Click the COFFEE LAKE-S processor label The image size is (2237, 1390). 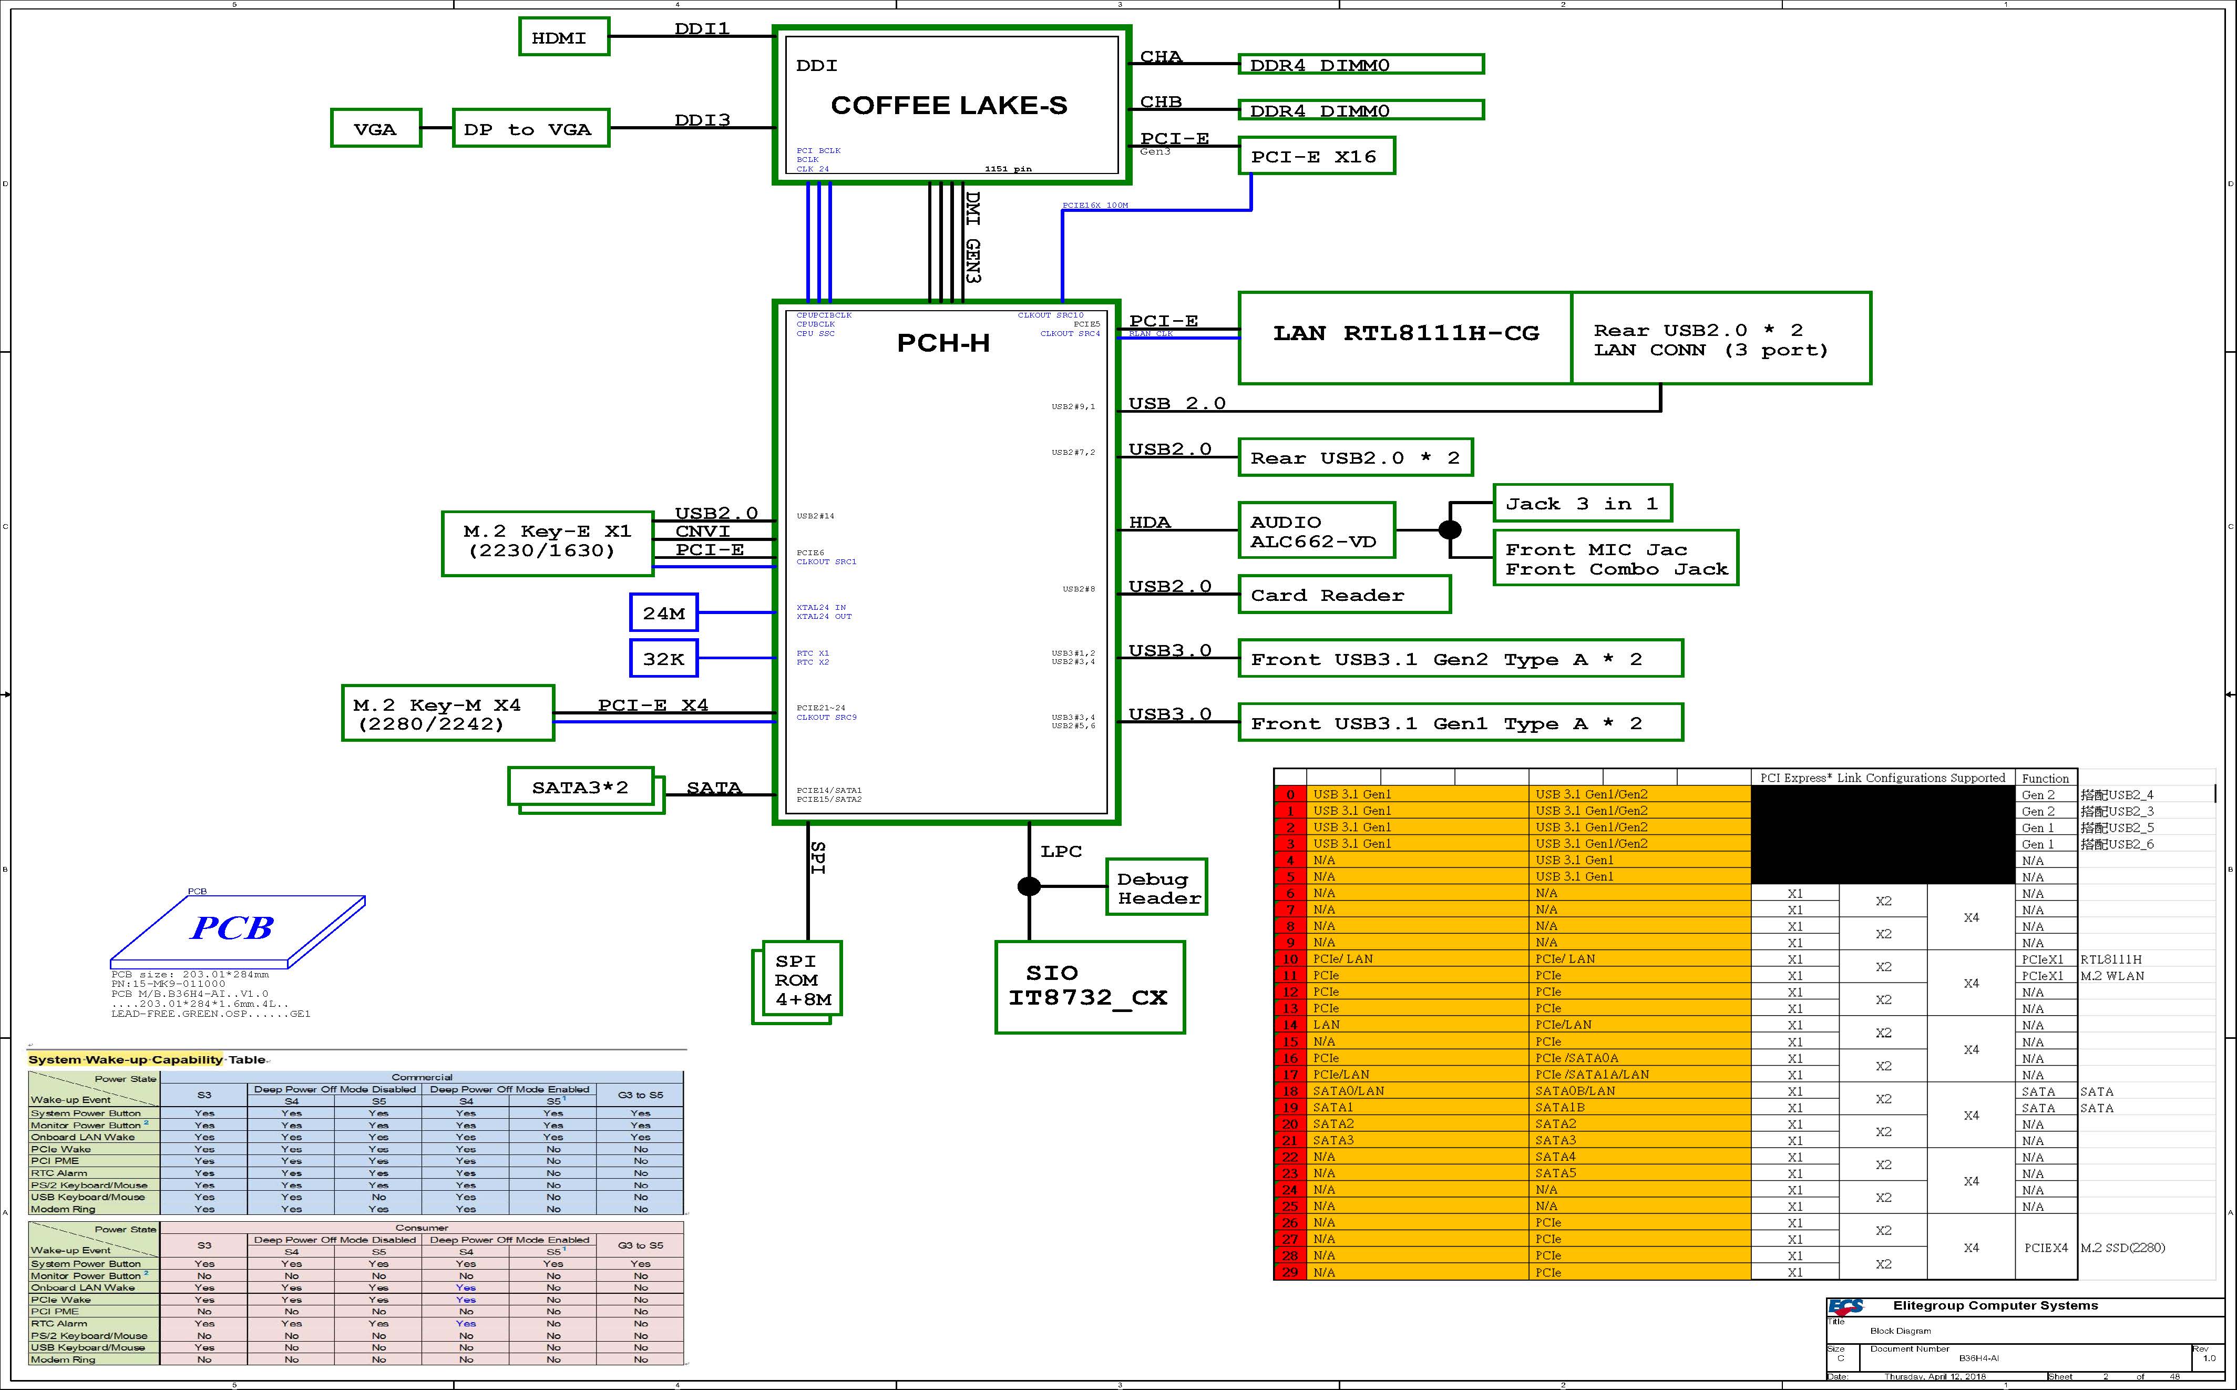(x=949, y=106)
